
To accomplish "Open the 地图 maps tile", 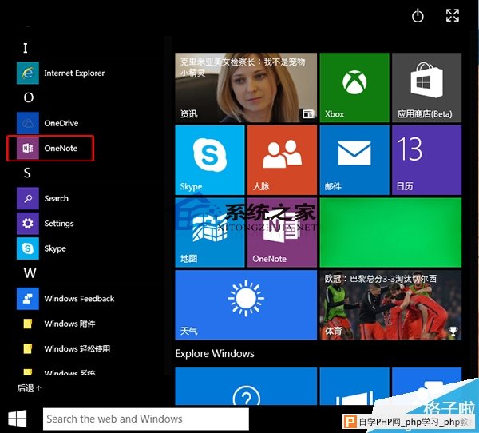I will pos(210,232).
